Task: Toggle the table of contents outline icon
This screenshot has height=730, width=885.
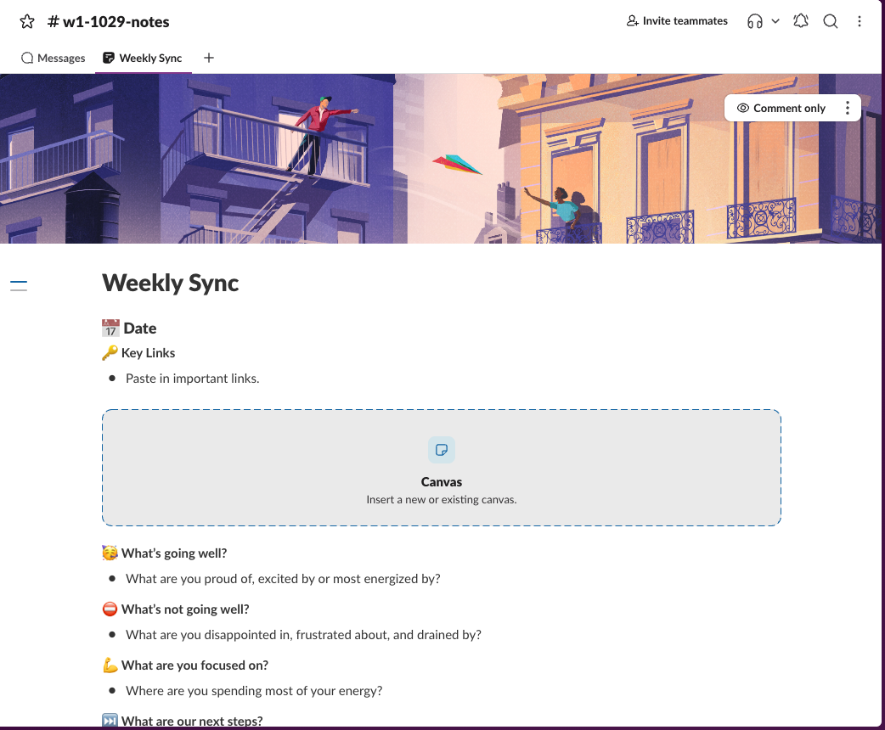Action: pos(19,285)
